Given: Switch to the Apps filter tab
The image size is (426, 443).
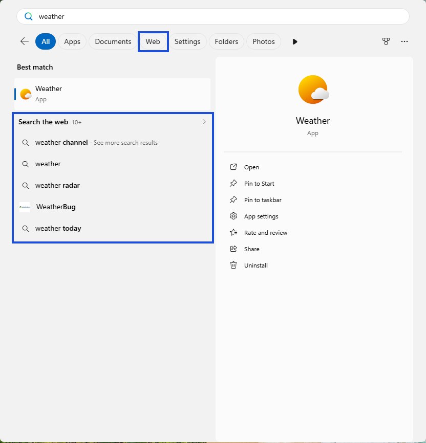Looking at the screenshot, I should coord(72,41).
